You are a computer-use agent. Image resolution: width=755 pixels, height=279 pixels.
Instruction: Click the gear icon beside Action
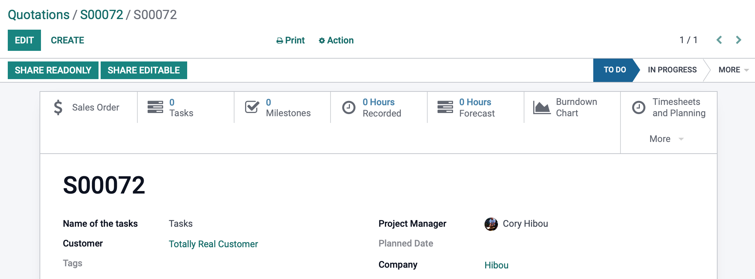tap(322, 41)
